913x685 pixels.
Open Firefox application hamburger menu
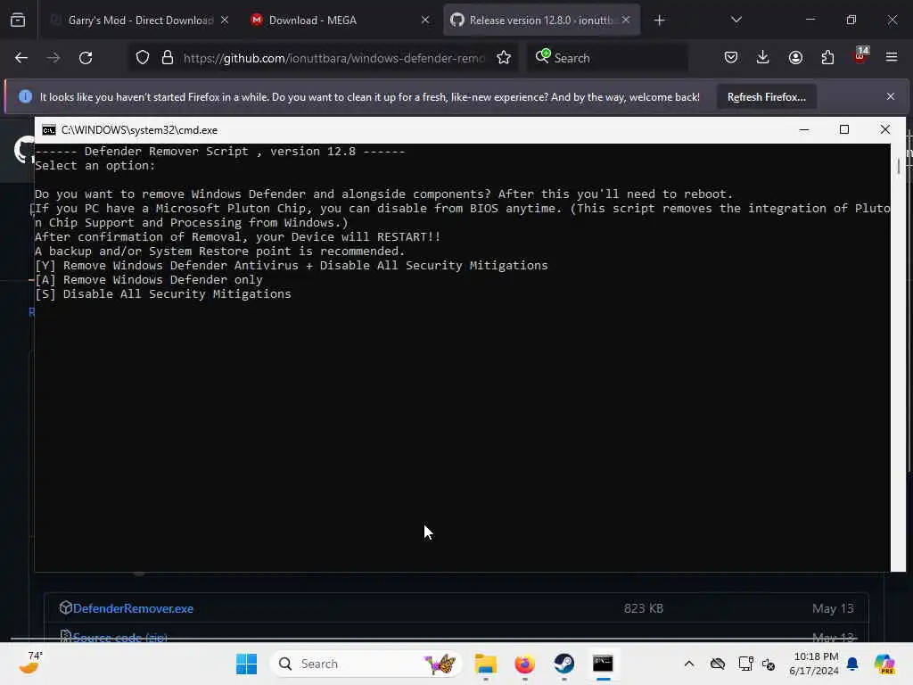[x=892, y=58]
